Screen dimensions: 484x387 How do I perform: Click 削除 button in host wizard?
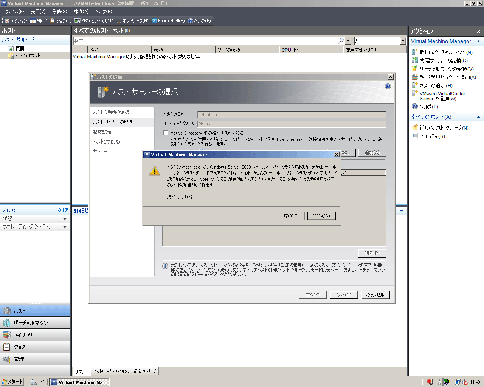click(372, 253)
